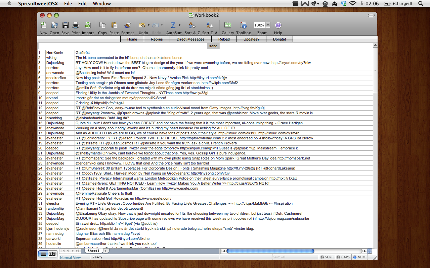Select the Sheet1 tab
This screenshot has width=430, height=268.
(93, 251)
